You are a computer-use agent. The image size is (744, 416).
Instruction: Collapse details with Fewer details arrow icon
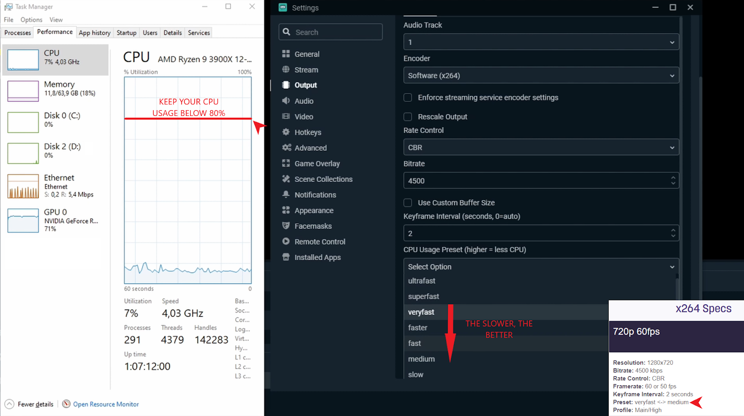click(x=9, y=404)
